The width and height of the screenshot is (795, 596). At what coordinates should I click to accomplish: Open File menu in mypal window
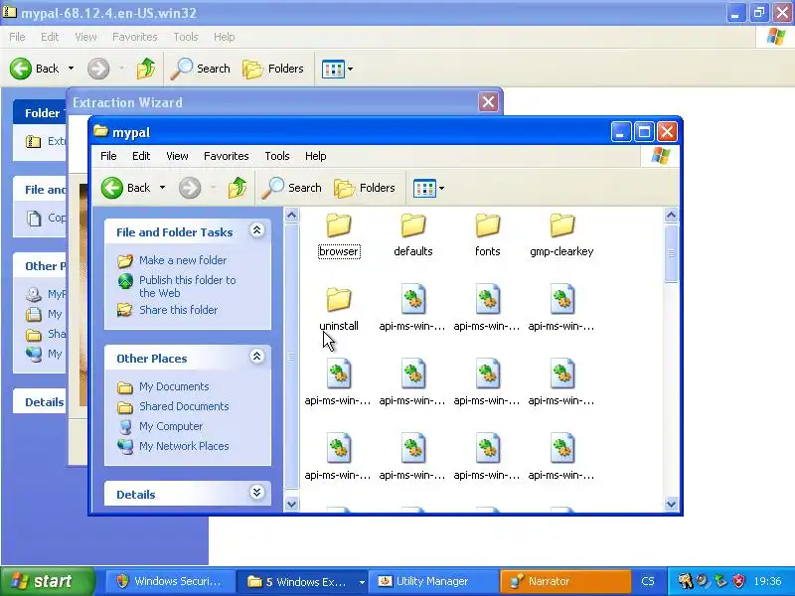pos(108,156)
